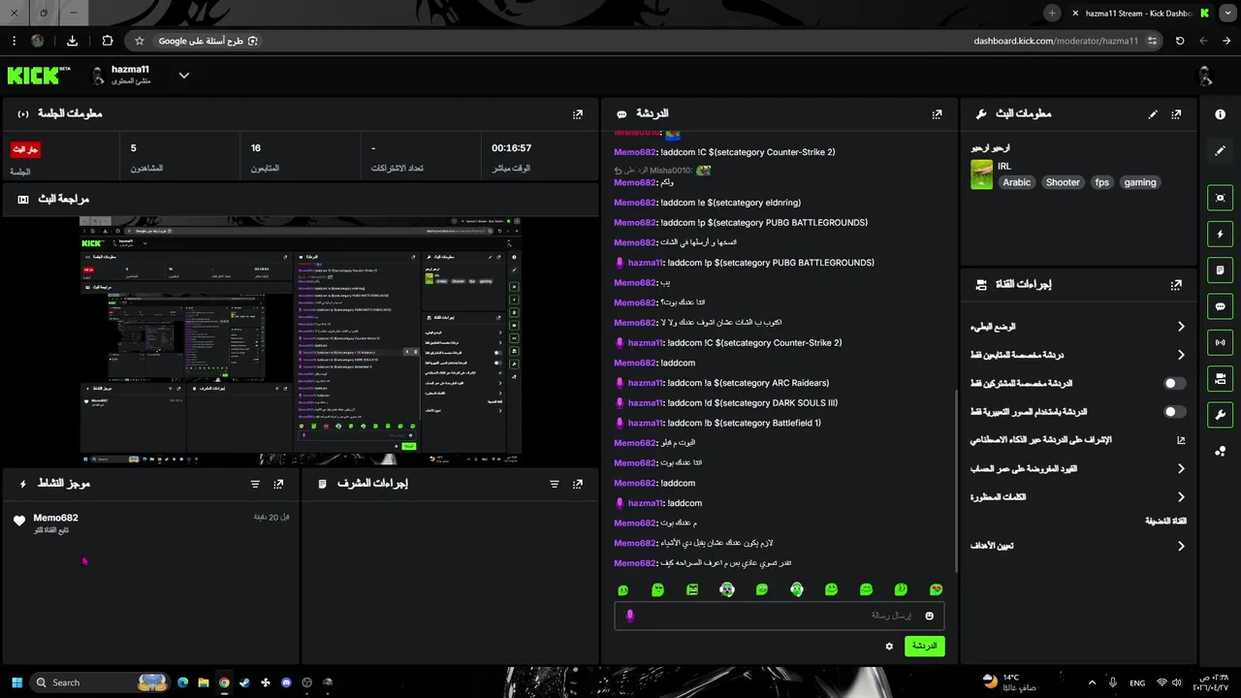This screenshot has height=698, width=1241.
Task: Toggle the document notes sidebar icon
Action: (1220, 270)
